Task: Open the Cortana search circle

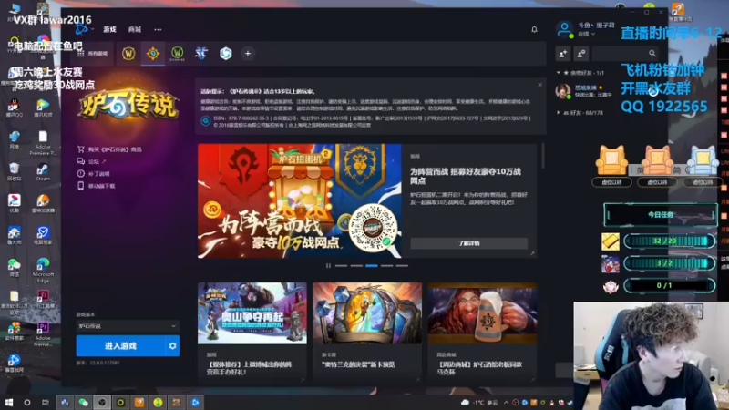Action: click(x=27, y=402)
